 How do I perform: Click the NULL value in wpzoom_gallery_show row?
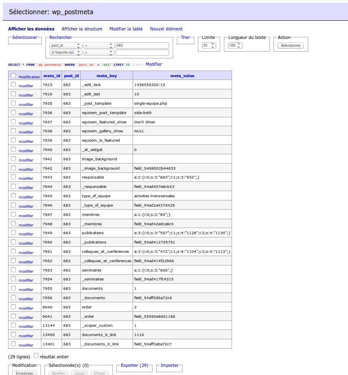[x=139, y=131]
